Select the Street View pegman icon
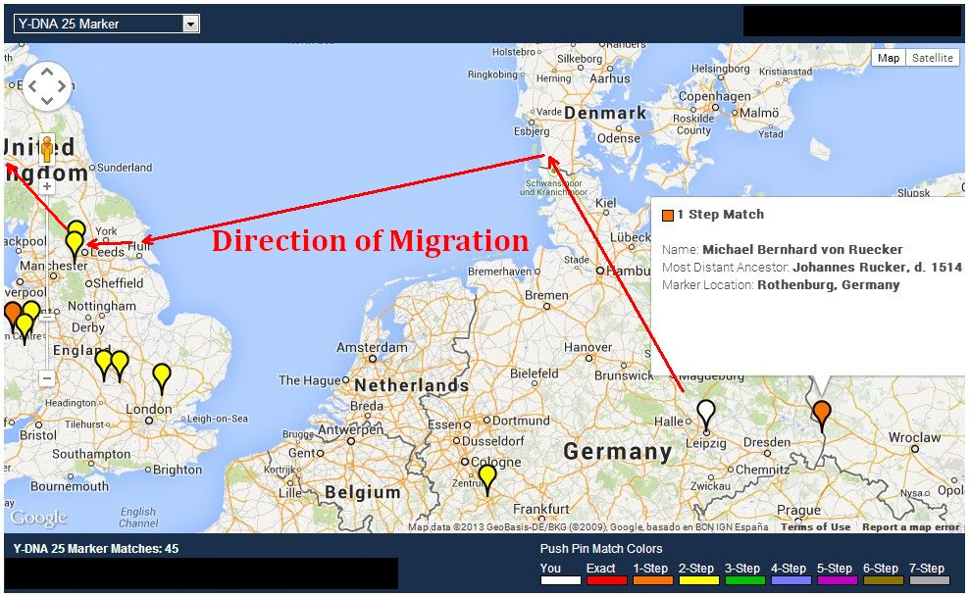The height and width of the screenshot is (597, 970). 47,149
